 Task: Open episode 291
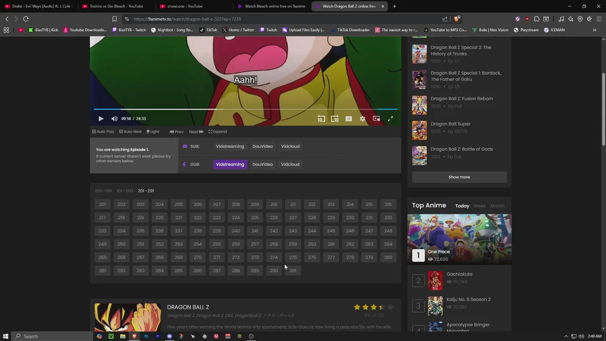click(x=293, y=270)
